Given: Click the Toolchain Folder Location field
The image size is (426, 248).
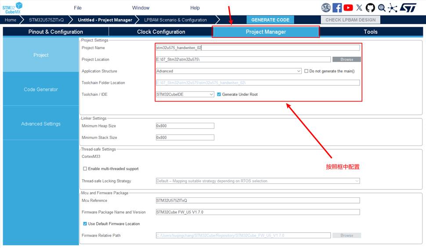Looking at the screenshot, I should (x=258, y=83).
